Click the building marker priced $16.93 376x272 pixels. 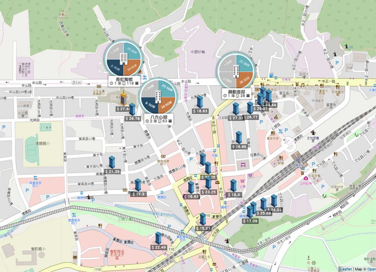(191, 187)
